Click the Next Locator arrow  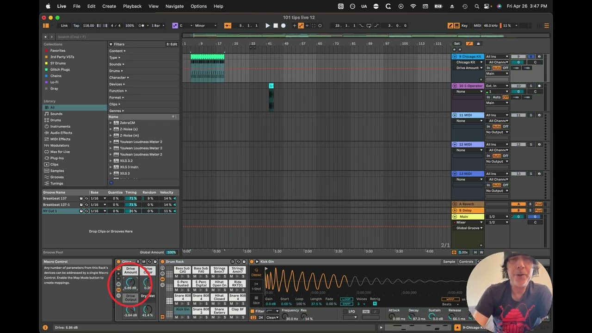(x=459, y=49)
